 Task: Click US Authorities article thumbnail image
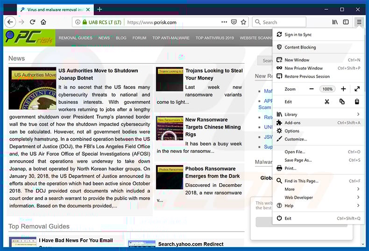(x=33, y=88)
